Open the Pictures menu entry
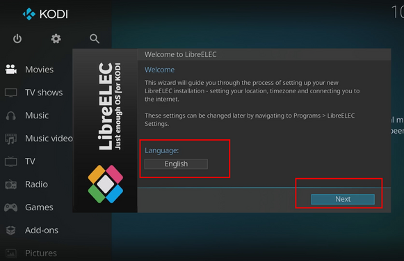The height and width of the screenshot is (261, 404). click(x=41, y=253)
